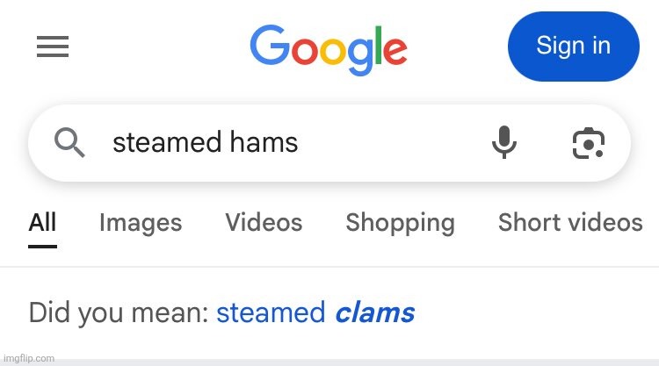The height and width of the screenshot is (366, 659).
Task: Click the Google logo
Action: [329, 49]
